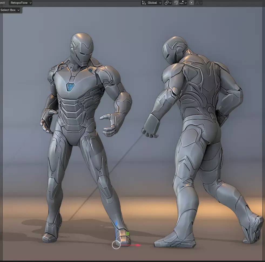Click the glowing blue chest arc reactor
Image resolution: width=265 pixels, height=262 pixels.
click(70, 87)
